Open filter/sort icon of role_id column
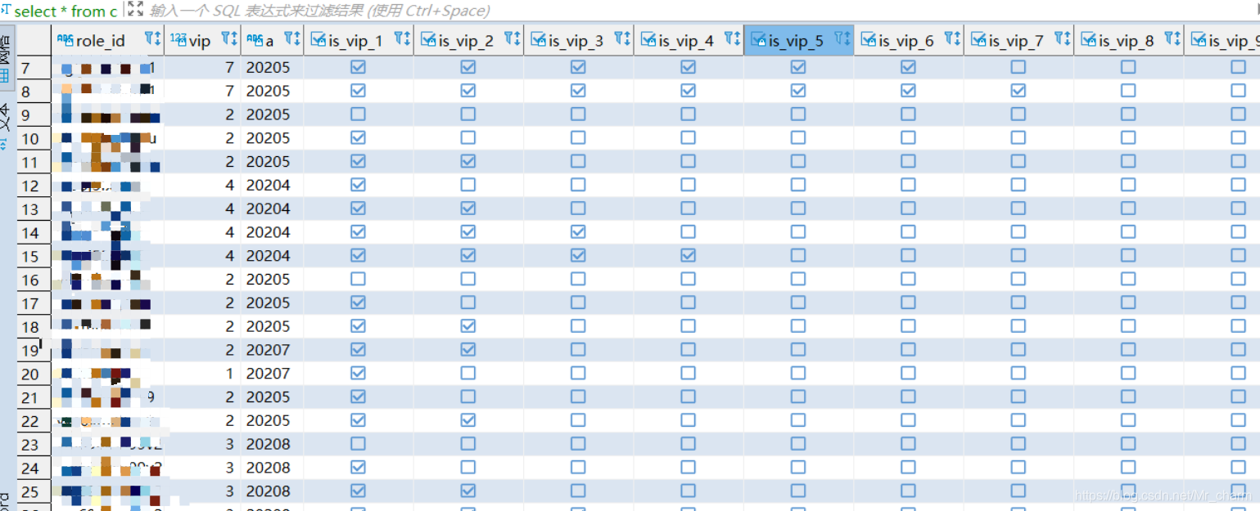Viewport: 1260px width, 511px height. (x=153, y=38)
